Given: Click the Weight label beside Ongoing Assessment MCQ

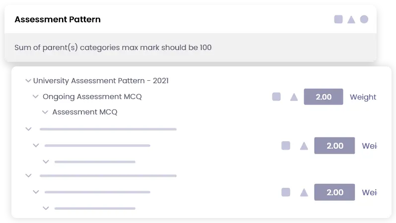Looking at the screenshot, I should click(x=363, y=97).
